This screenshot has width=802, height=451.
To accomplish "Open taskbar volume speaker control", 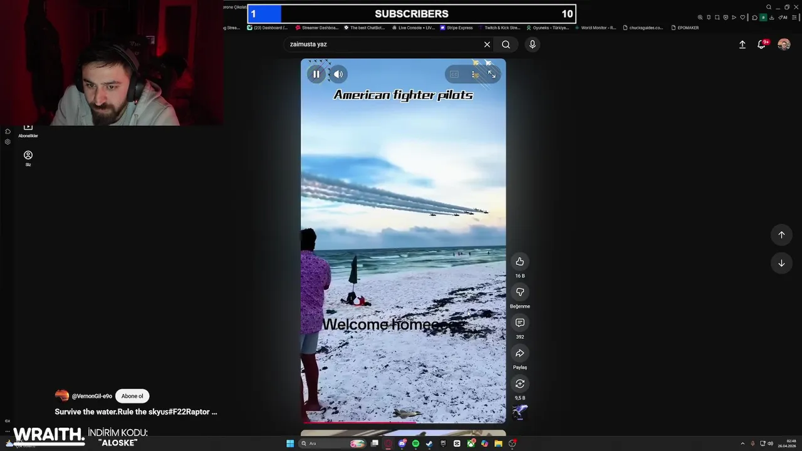I will pos(770,443).
